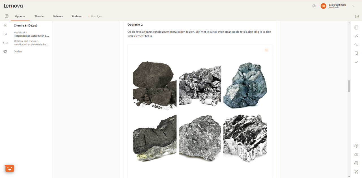Enter fullscreen with expand arrows icon
This screenshot has height=178, width=362.
[356, 172]
